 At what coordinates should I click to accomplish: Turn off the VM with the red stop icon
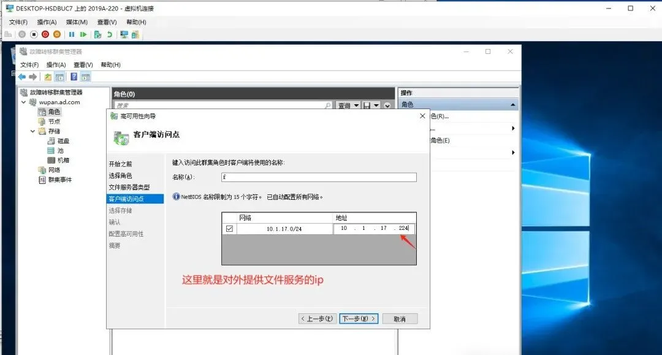[x=46, y=35]
